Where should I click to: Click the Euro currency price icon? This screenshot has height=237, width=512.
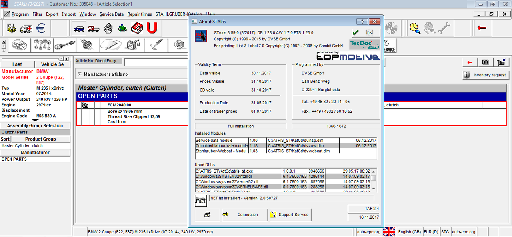tap(40, 28)
